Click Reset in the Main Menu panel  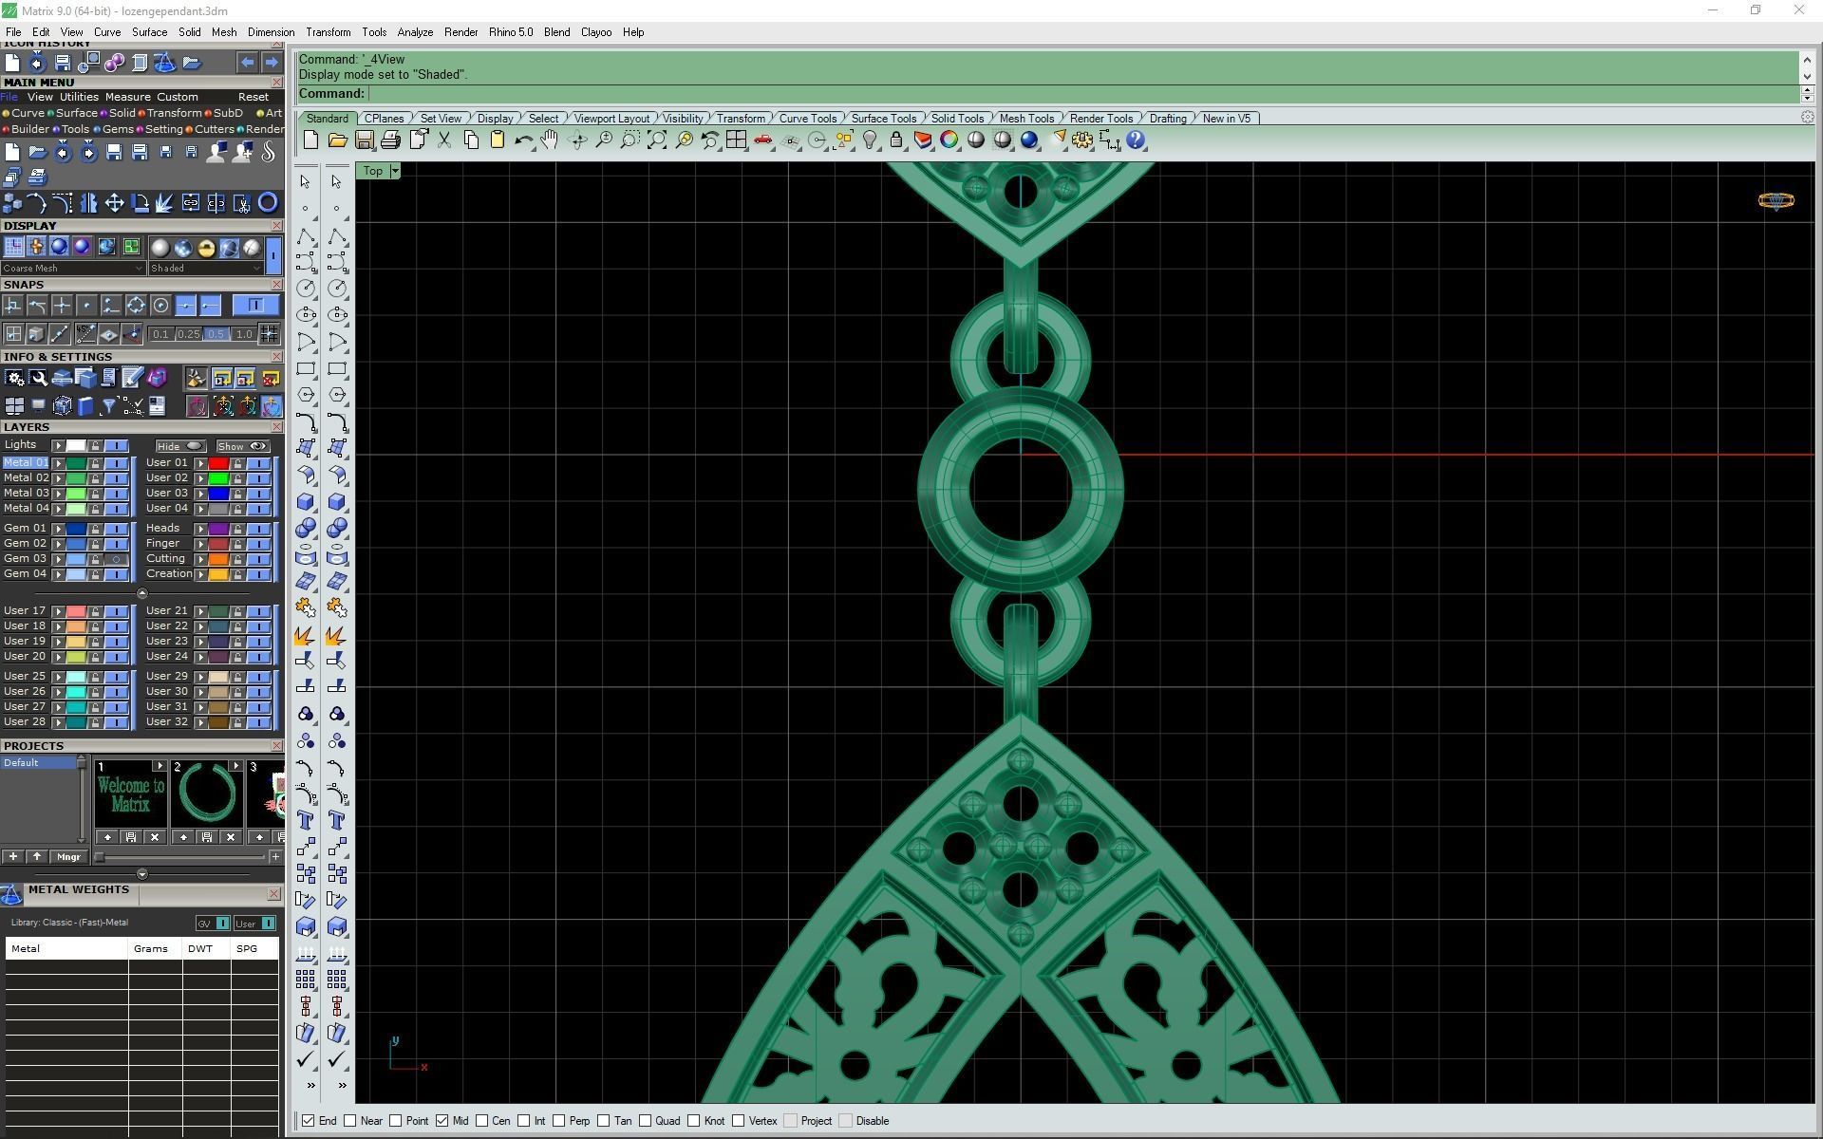tap(254, 97)
